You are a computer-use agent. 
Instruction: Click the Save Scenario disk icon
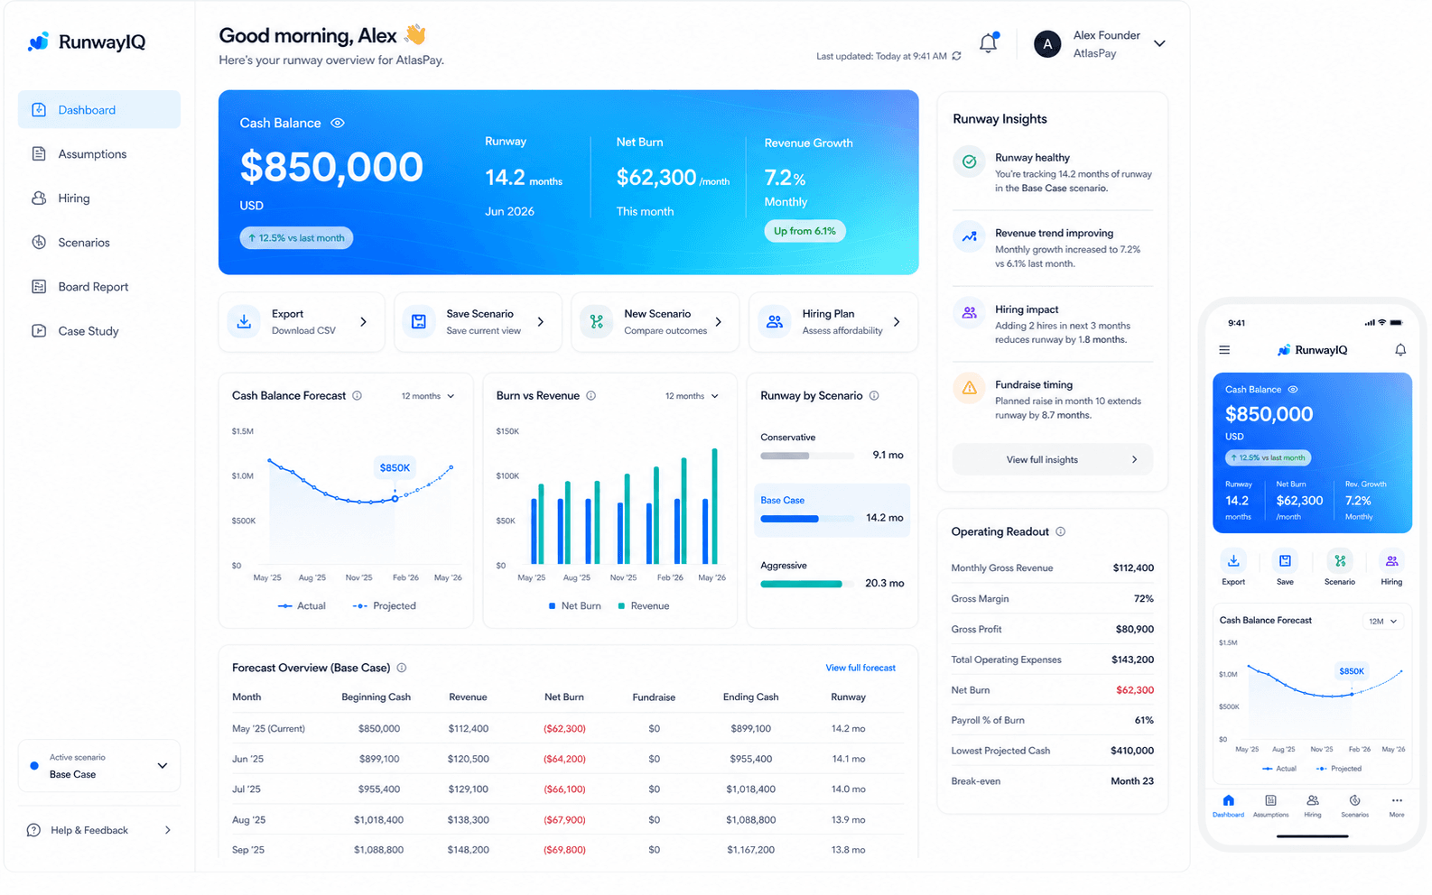pos(419,321)
